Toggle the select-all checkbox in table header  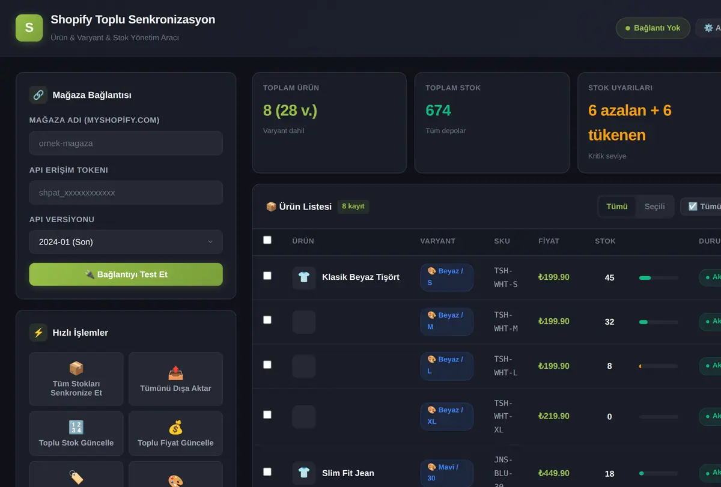(x=267, y=240)
